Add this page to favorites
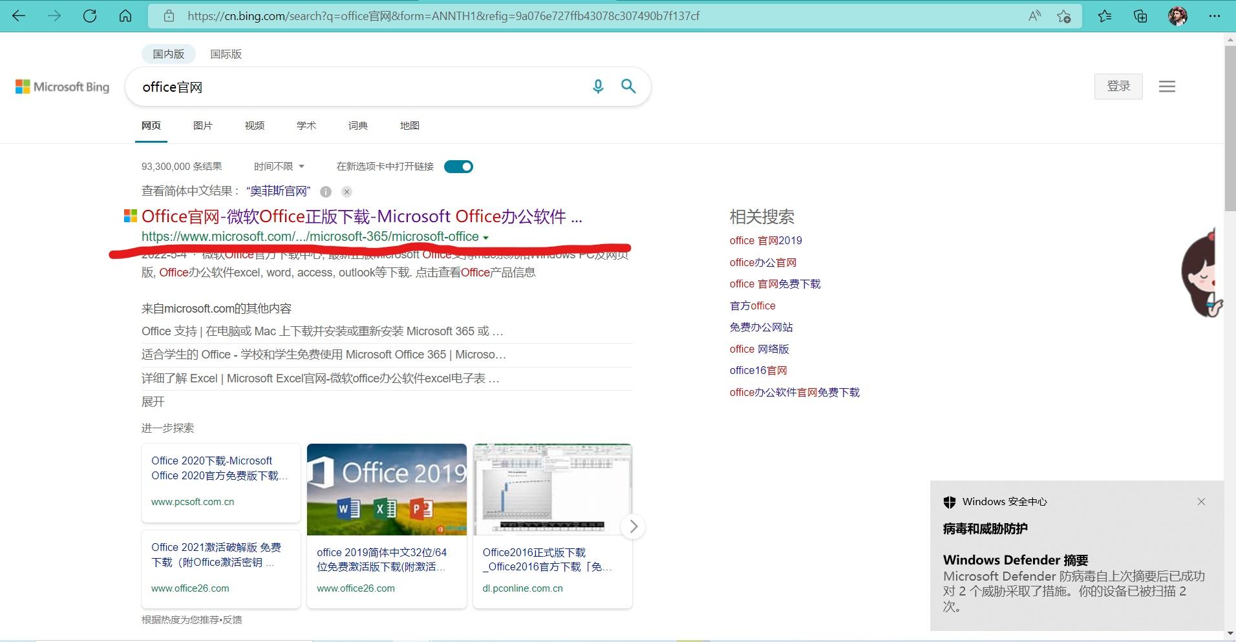Screen dimensions: 1236x642 point(1064,16)
